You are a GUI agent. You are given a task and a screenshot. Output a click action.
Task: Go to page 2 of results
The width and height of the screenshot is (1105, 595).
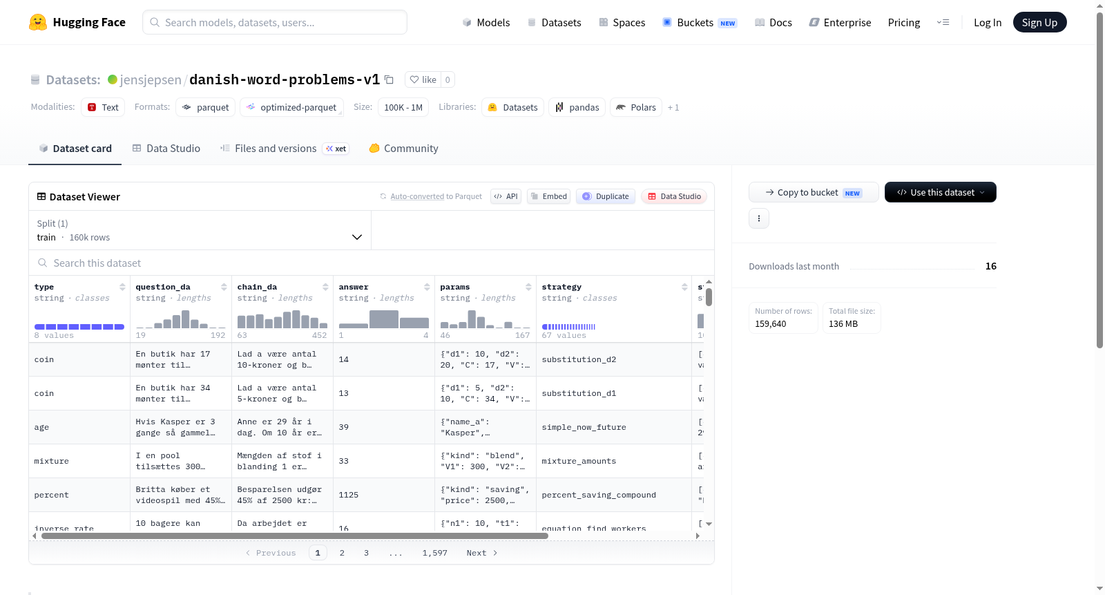pos(342,553)
